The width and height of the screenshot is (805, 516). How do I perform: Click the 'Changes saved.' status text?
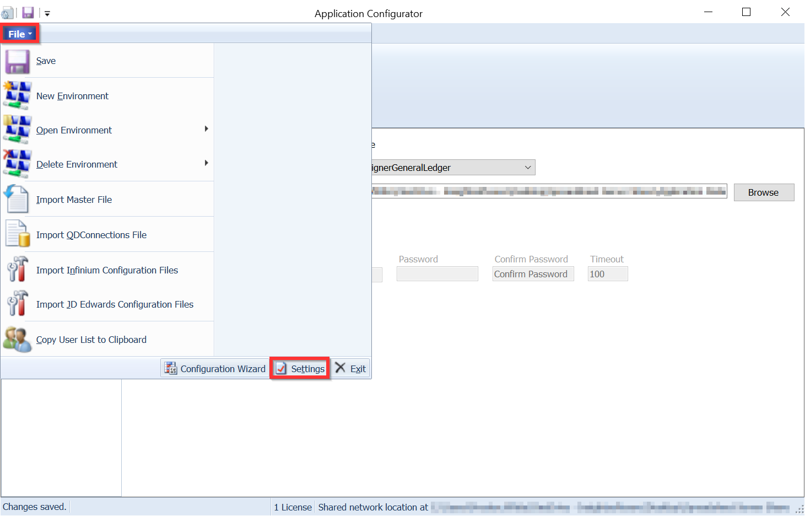pos(35,507)
